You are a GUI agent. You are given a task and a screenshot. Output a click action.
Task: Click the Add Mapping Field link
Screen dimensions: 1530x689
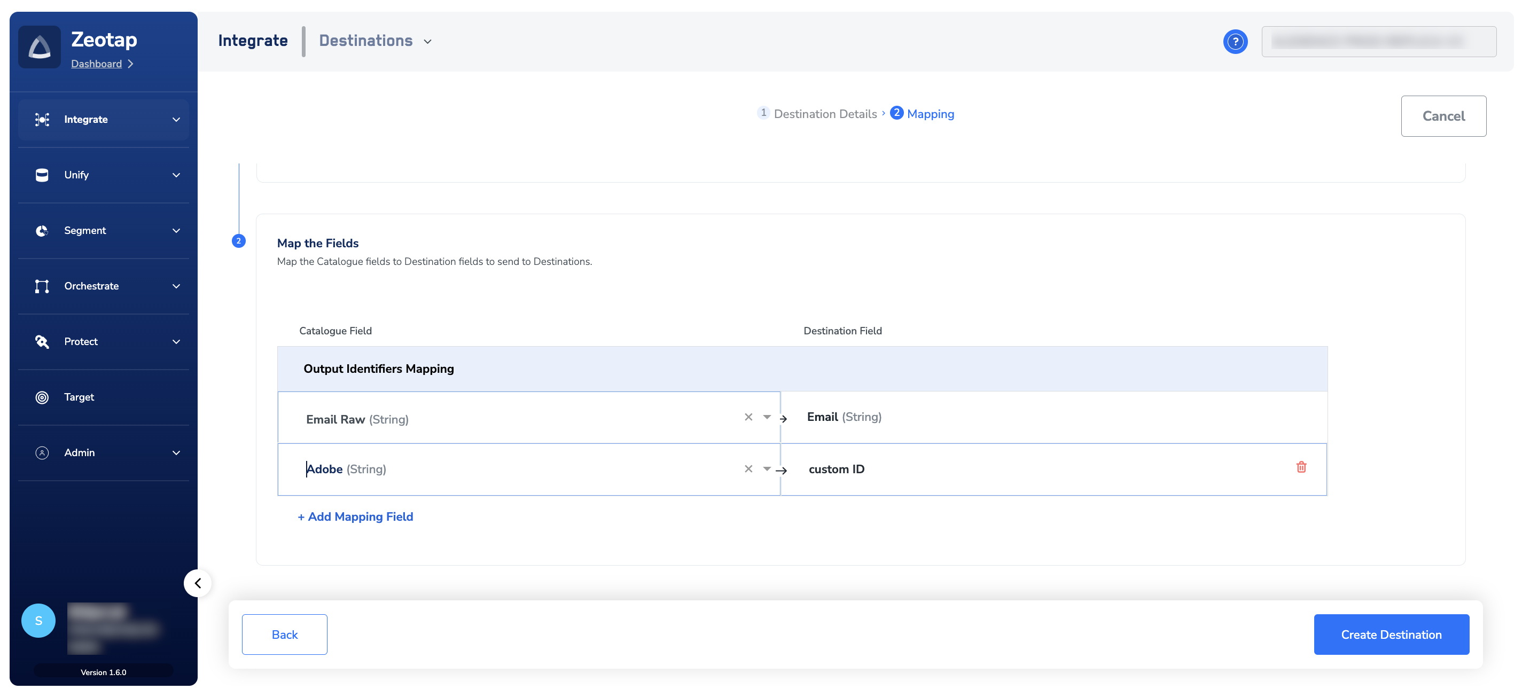pyautogui.click(x=355, y=517)
